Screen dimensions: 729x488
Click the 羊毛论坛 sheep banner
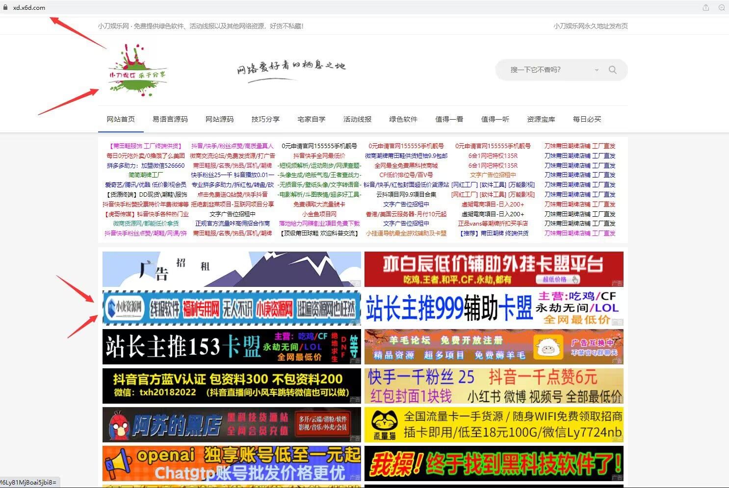[494, 347]
